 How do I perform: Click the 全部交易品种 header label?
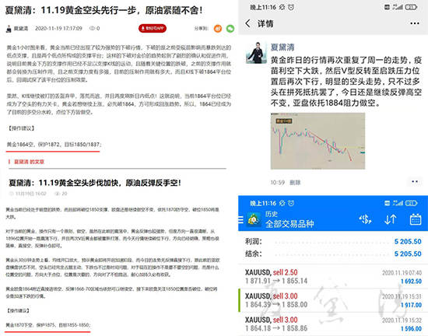point(289,224)
